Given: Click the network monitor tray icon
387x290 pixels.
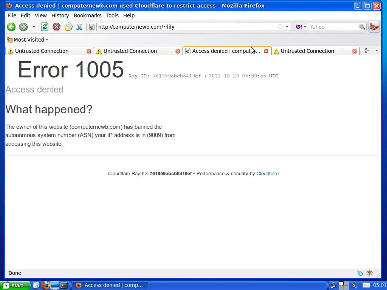Looking at the screenshot, I should (333, 285).
